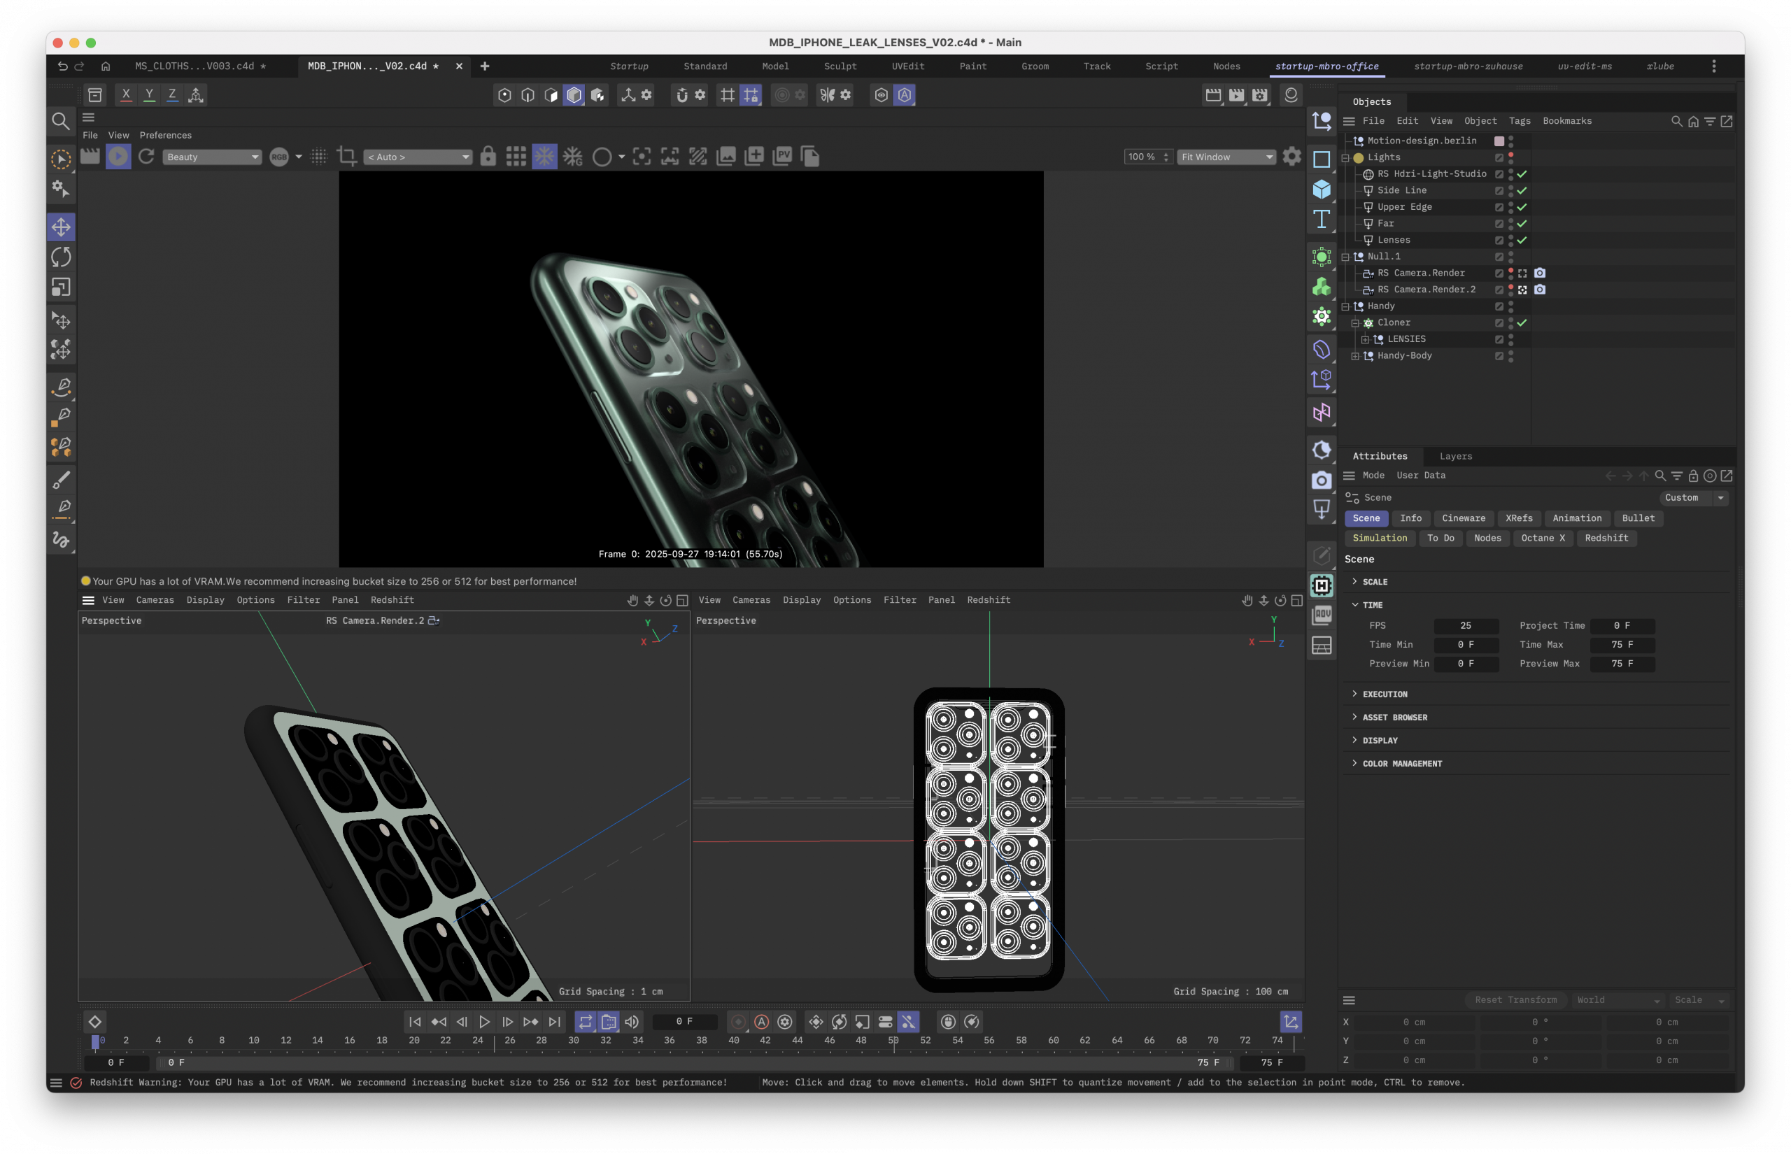Click the camera icon in right palette
1791x1154 pixels.
pyautogui.click(x=1321, y=480)
